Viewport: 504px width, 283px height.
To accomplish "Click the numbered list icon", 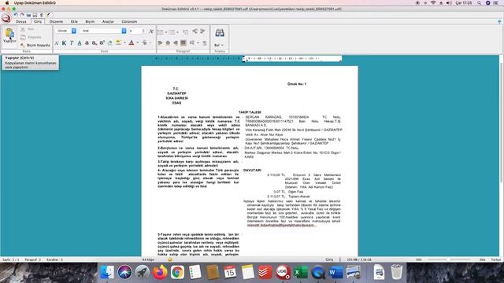I will (172, 32).
